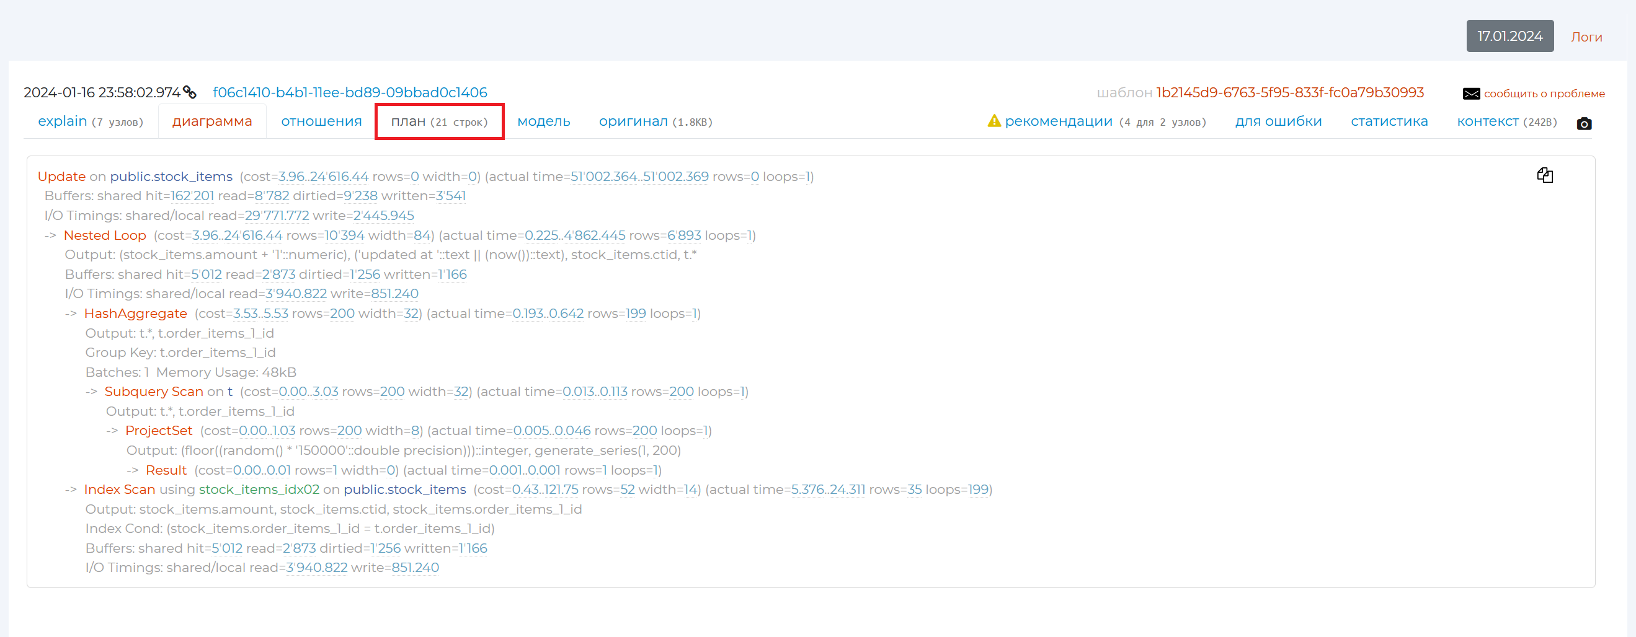Image resolution: width=1636 pixels, height=637 pixels.
Task: Switch to the модель tab
Action: tap(544, 121)
